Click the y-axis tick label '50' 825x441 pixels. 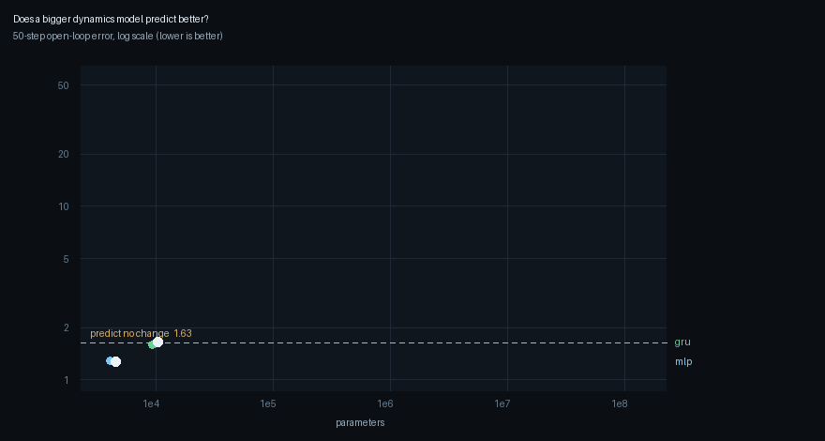[63, 85]
